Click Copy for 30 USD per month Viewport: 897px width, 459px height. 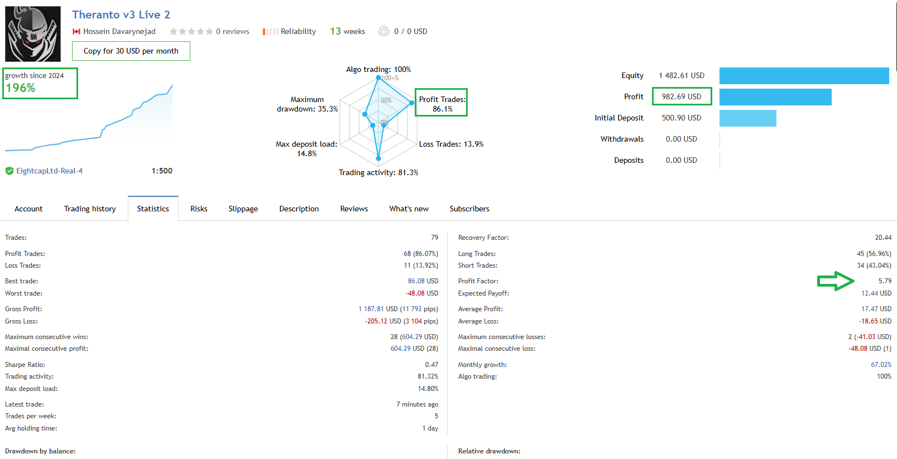coord(131,51)
